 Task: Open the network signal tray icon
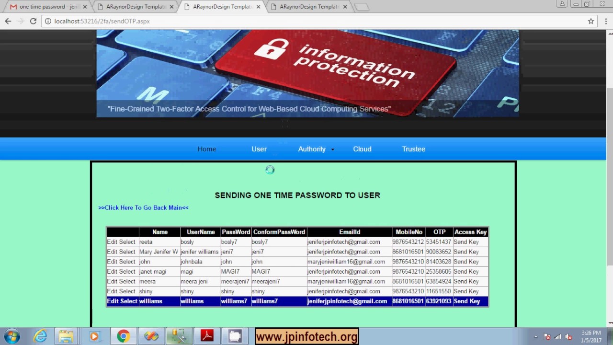(557, 337)
